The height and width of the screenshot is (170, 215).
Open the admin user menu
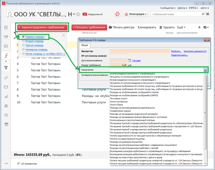pos(205,8)
